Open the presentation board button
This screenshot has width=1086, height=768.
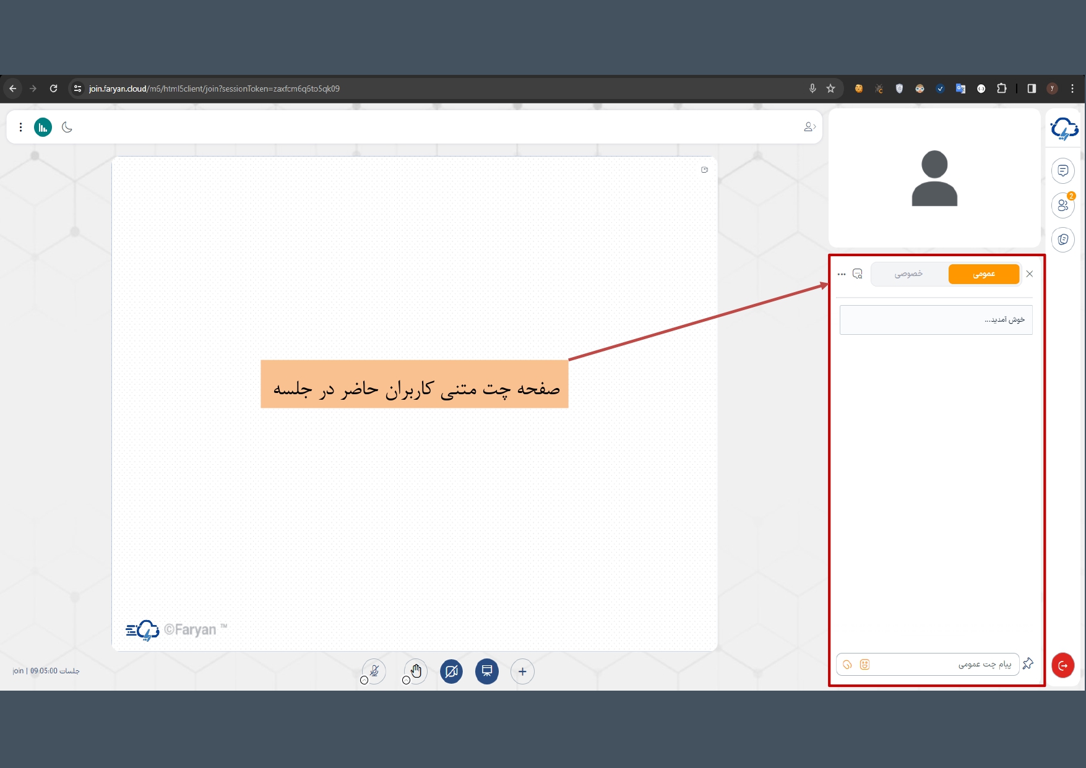(x=487, y=671)
